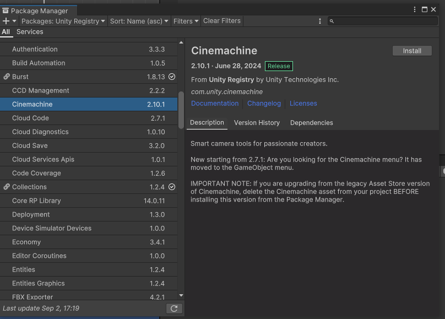Click the search magnifier icon
445x319 pixels.
pos(332,21)
